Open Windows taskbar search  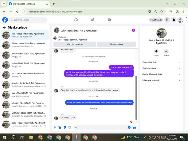(13, 137)
